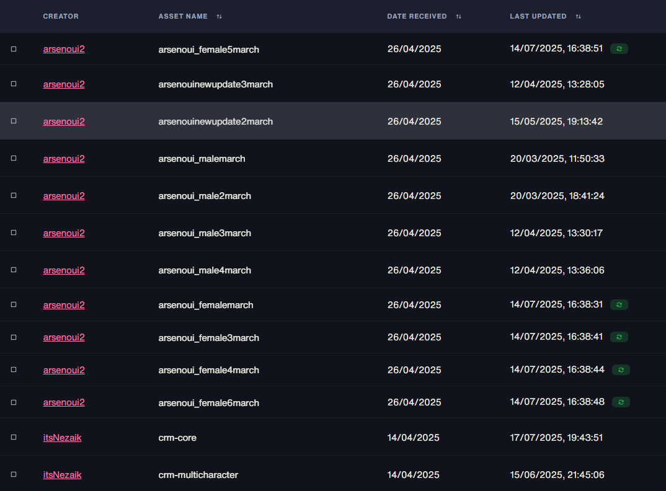666x491 pixels.
Task: Click refresh icon for arsenoui_female4march row
Action: click(621, 370)
